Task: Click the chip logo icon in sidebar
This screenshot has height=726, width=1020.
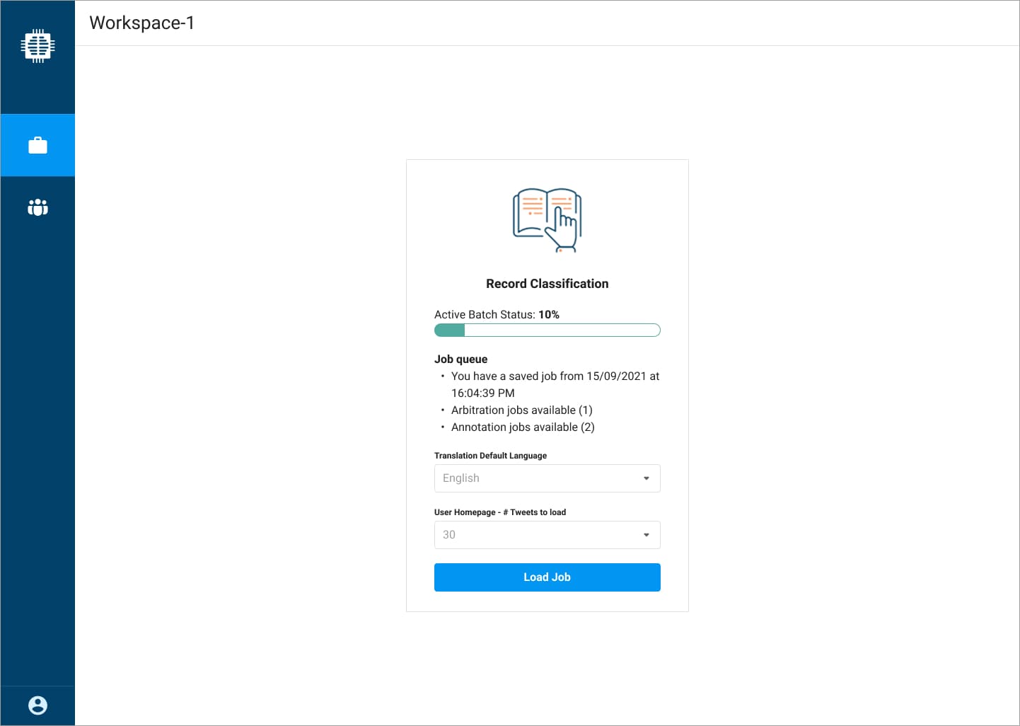Action: coord(37,45)
